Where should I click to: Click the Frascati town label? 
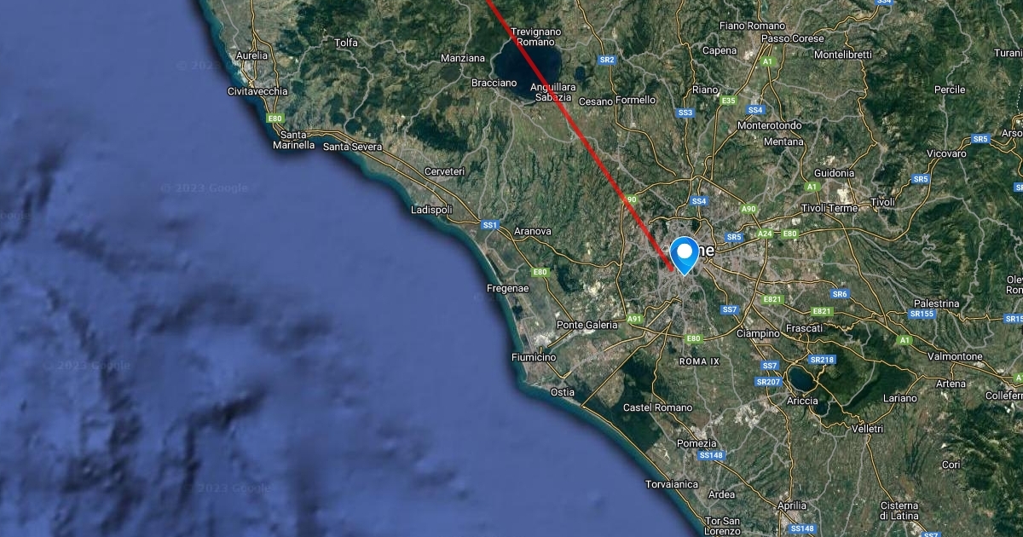804,328
